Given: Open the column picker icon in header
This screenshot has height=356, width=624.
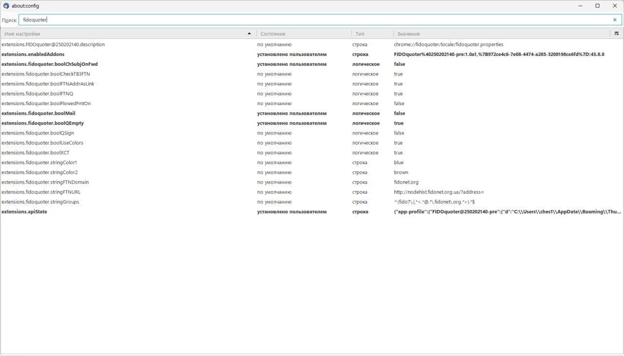Looking at the screenshot, I should [x=617, y=34].
